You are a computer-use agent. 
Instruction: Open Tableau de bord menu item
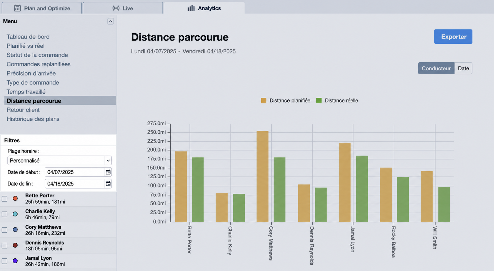click(28, 37)
